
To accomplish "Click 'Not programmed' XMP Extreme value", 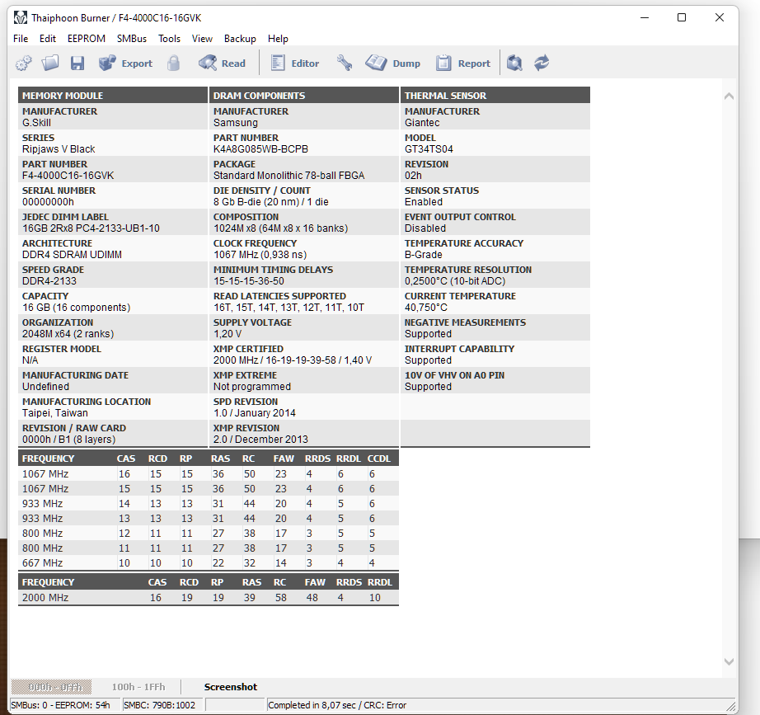I will pyautogui.click(x=252, y=387).
